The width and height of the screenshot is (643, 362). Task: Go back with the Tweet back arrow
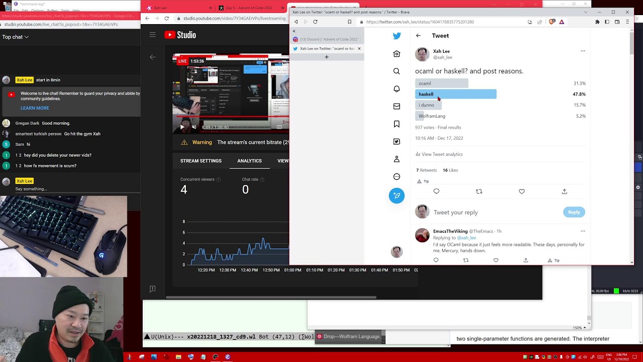click(418, 36)
